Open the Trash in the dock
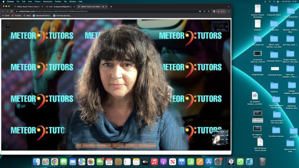Viewport: 299px width, 168px height. click(x=263, y=162)
